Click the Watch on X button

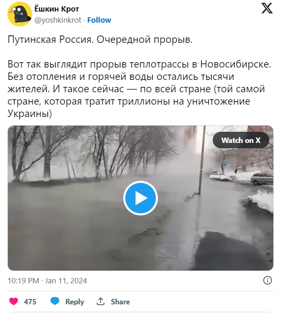(x=241, y=140)
